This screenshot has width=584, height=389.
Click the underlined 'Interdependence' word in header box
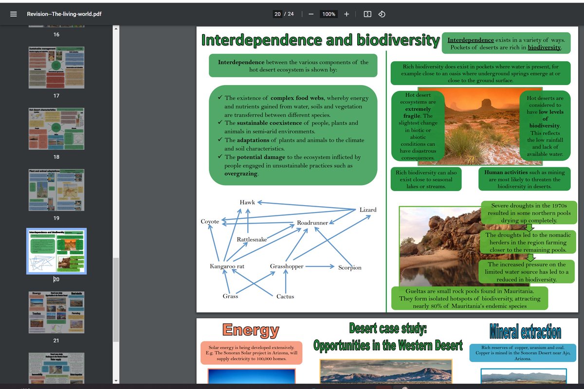(471, 40)
